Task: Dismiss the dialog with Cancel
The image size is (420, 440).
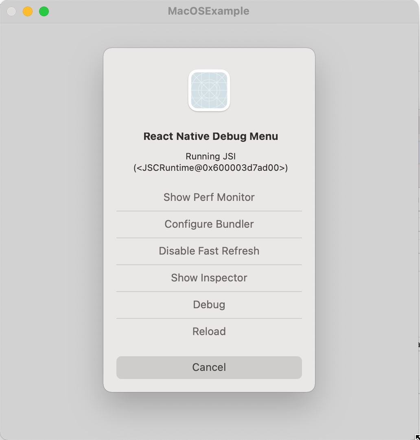Action: point(209,367)
